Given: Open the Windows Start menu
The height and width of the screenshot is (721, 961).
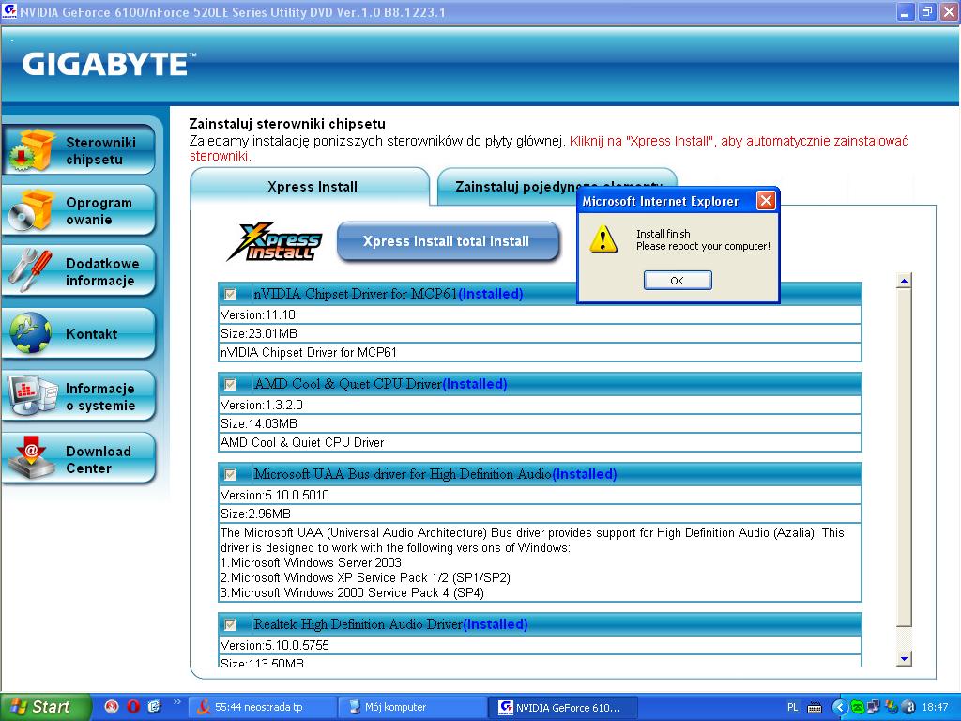Looking at the screenshot, I should coord(45,708).
